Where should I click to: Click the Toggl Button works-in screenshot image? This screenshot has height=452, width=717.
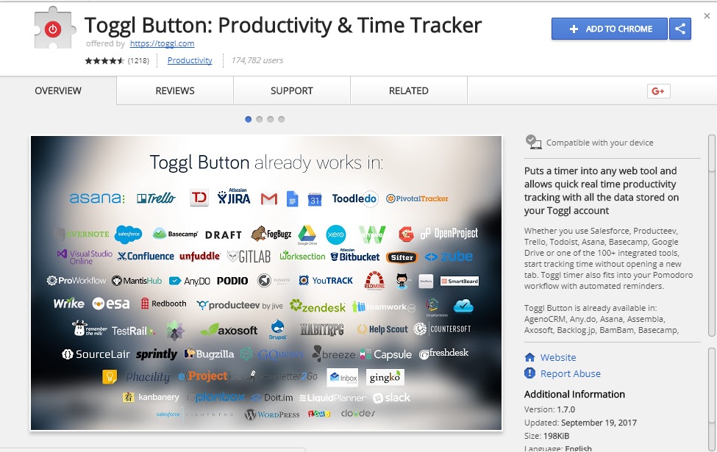266,283
